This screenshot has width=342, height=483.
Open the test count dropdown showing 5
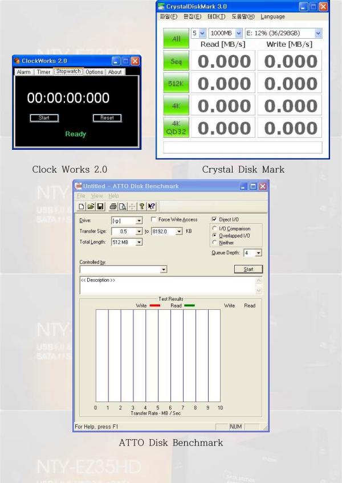[202, 33]
